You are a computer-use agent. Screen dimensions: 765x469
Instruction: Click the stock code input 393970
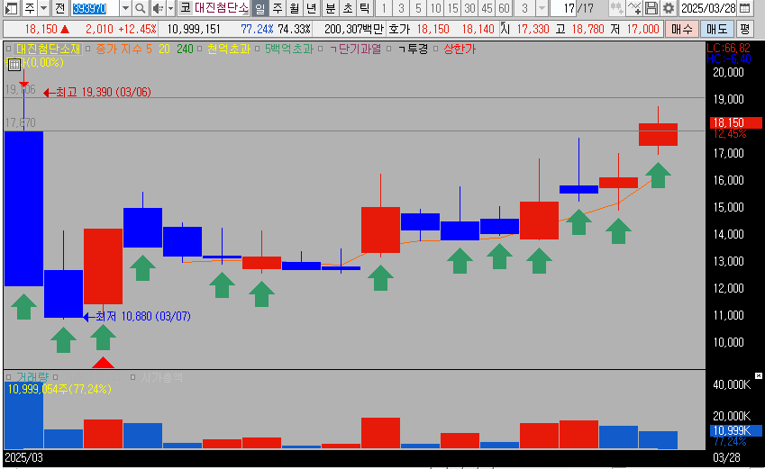95,8
